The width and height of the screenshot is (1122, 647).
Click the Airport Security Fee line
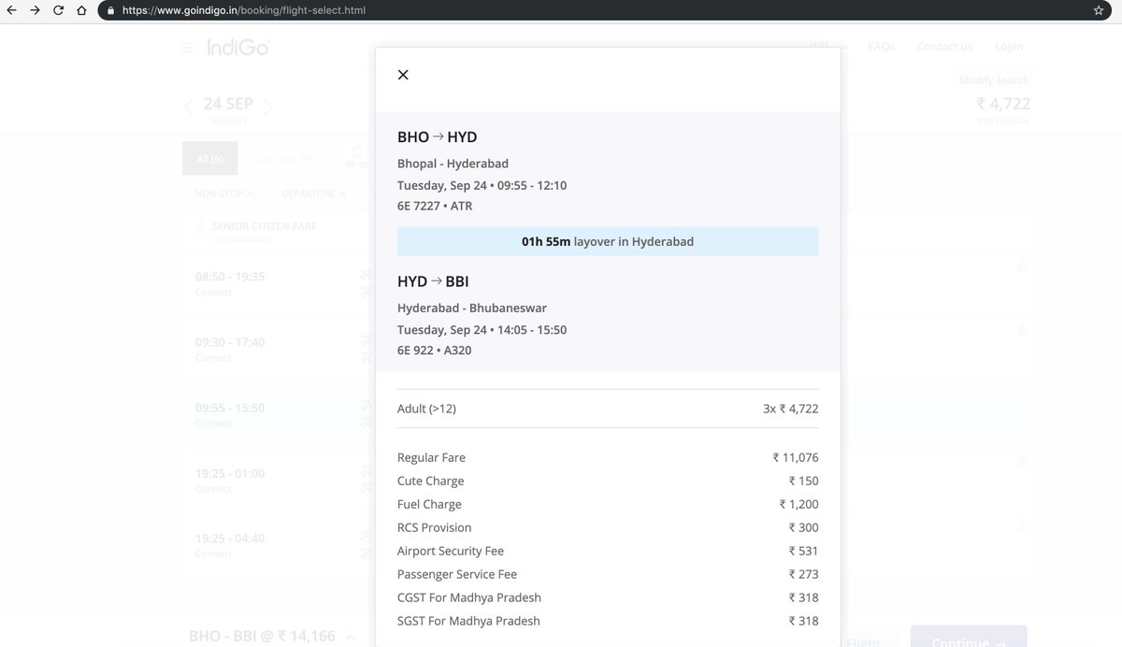(608, 551)
